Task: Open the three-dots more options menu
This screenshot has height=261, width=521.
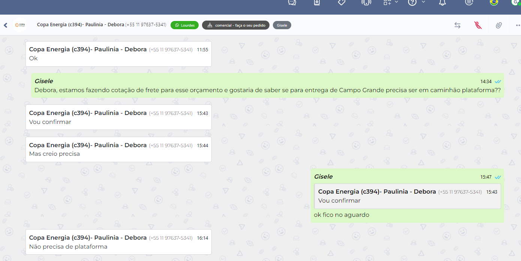Action: click(x=518, y=25)
